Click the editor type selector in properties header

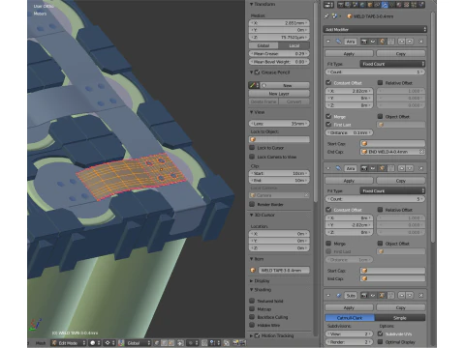tap(328, 5)
